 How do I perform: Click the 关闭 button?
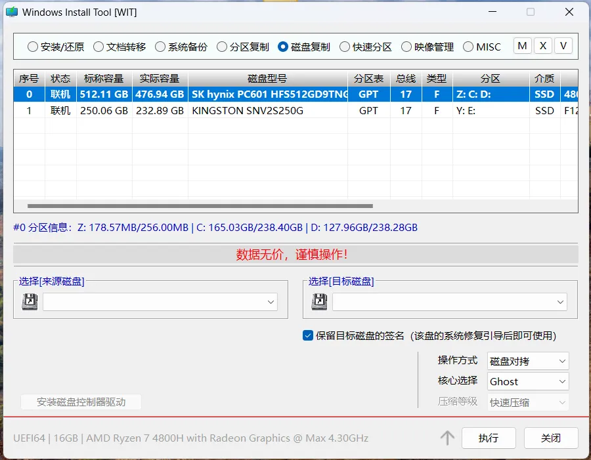pyautogui.click(x=551, y=438)
